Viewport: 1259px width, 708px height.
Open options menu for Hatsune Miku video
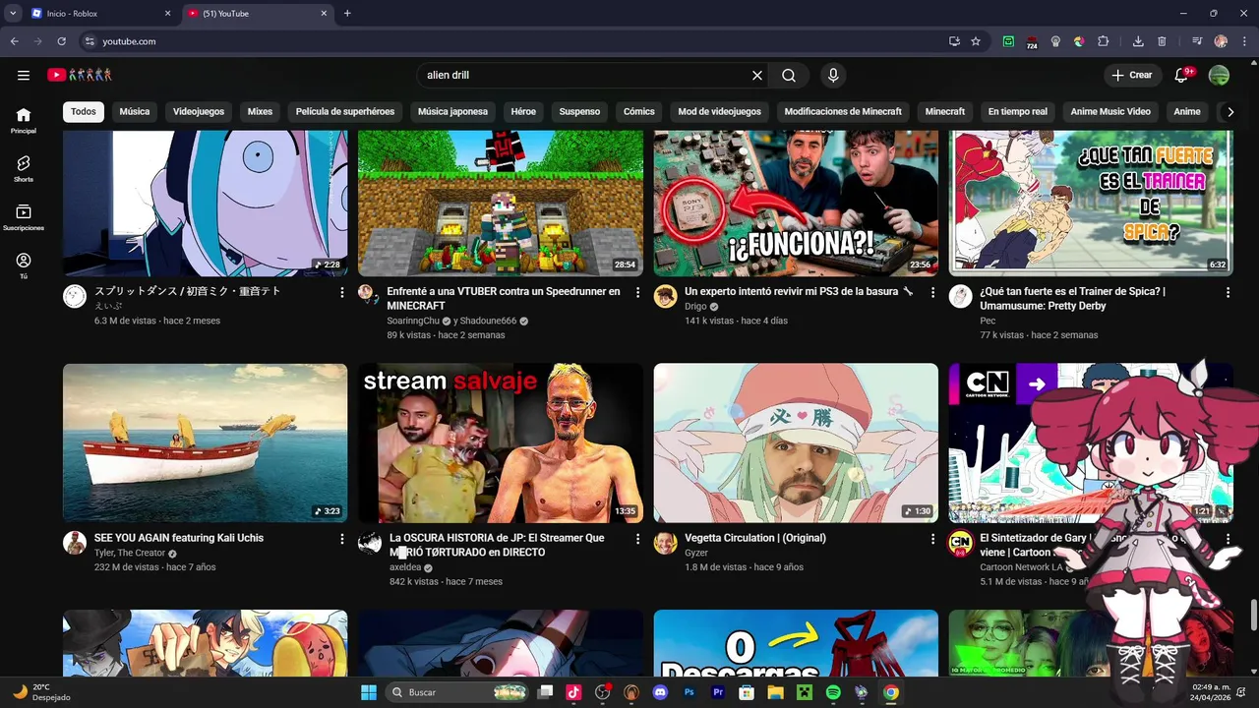coord(342,292)
